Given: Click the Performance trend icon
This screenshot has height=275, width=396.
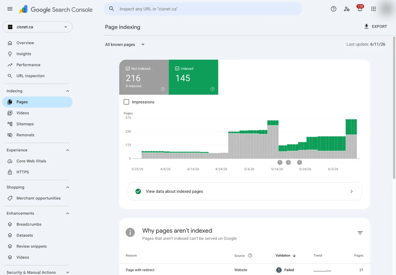Looking at the screenshot, I should point(10,65).
